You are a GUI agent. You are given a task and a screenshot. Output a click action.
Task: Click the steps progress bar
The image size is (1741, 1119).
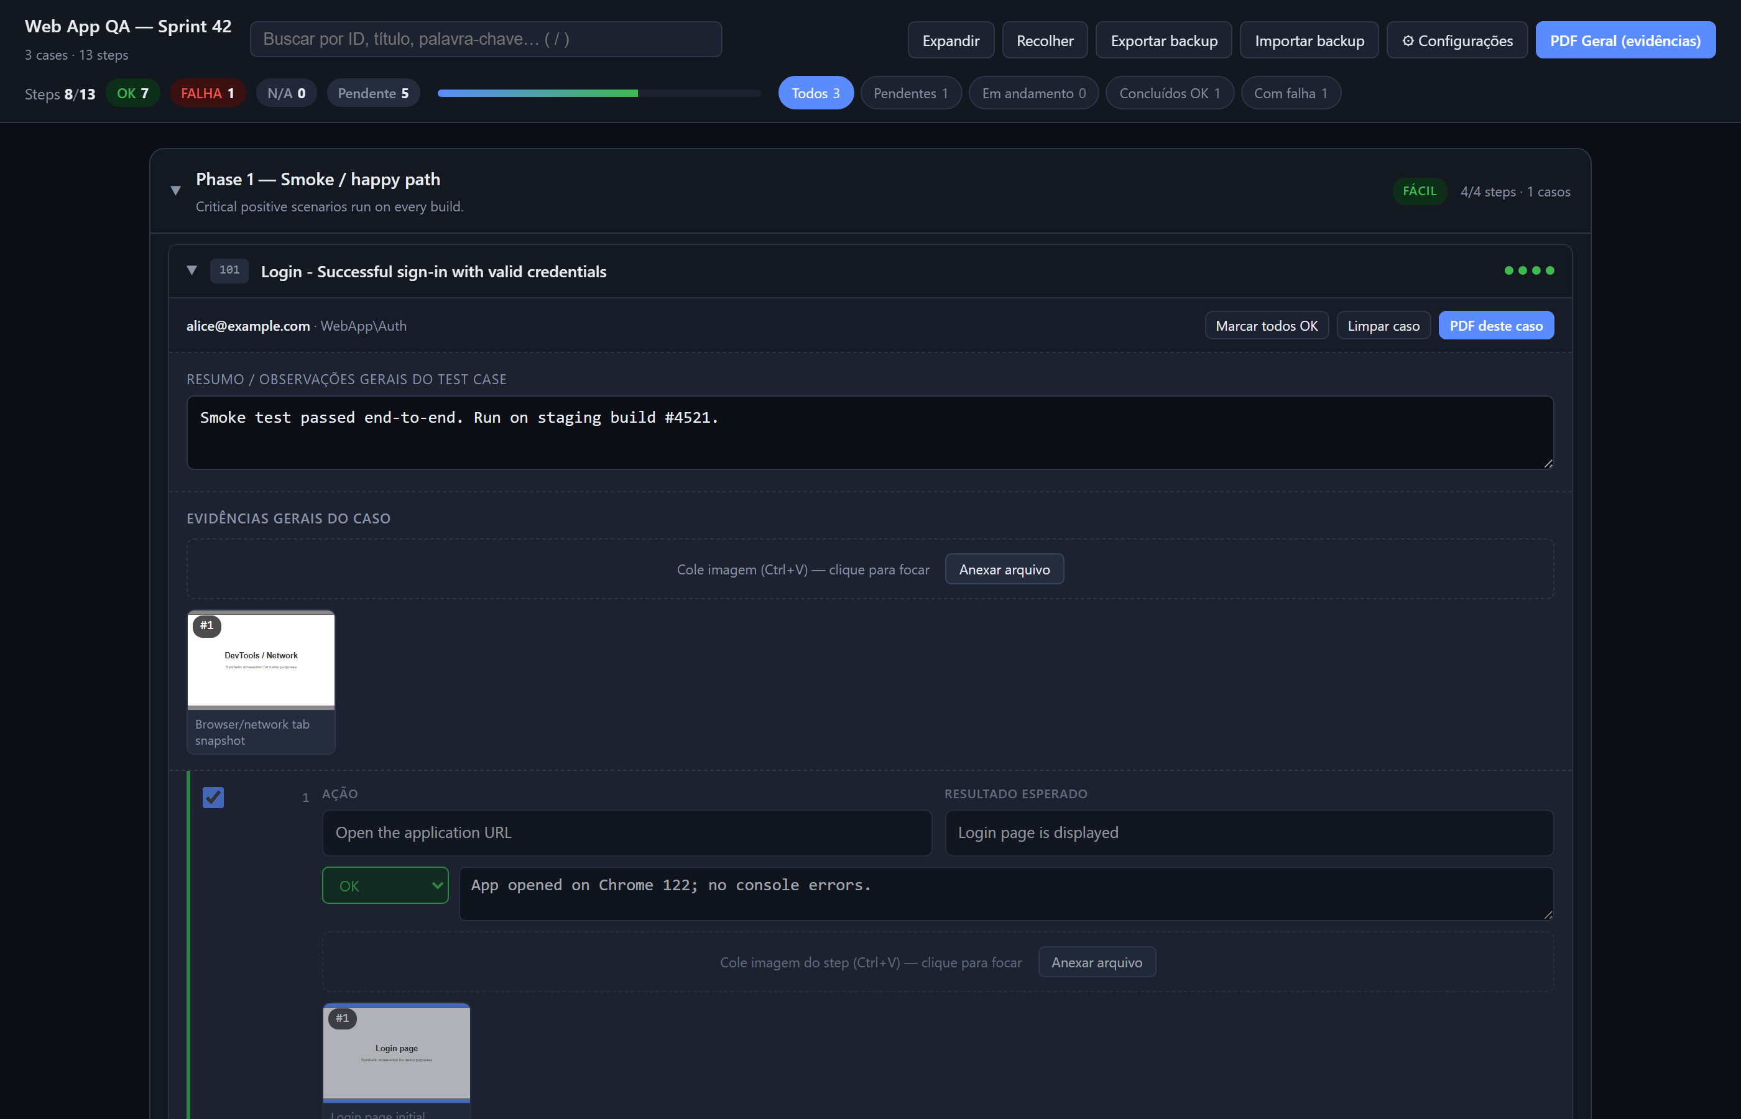[x=599, y=93]
